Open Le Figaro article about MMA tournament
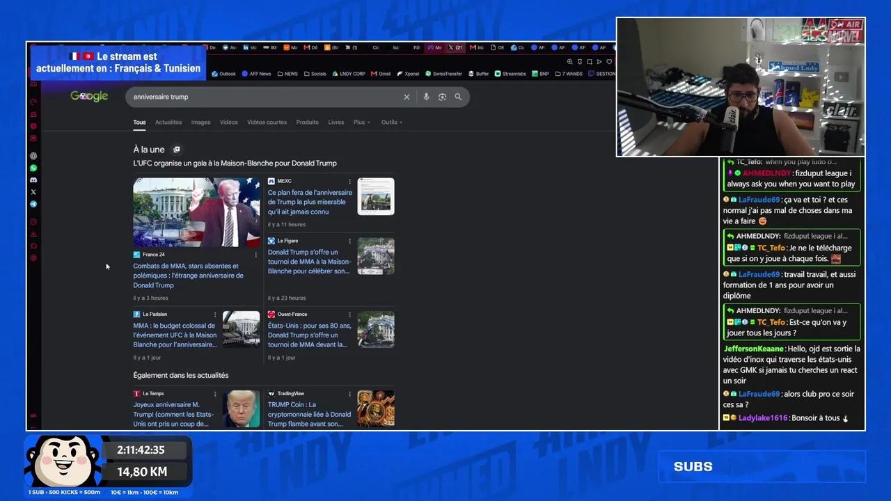 point(309,262)
